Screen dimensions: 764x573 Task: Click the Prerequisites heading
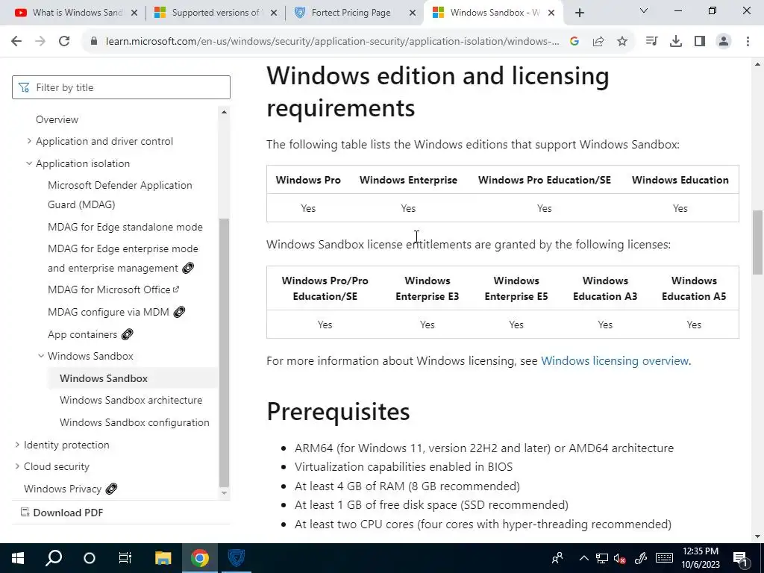[338, 412]
